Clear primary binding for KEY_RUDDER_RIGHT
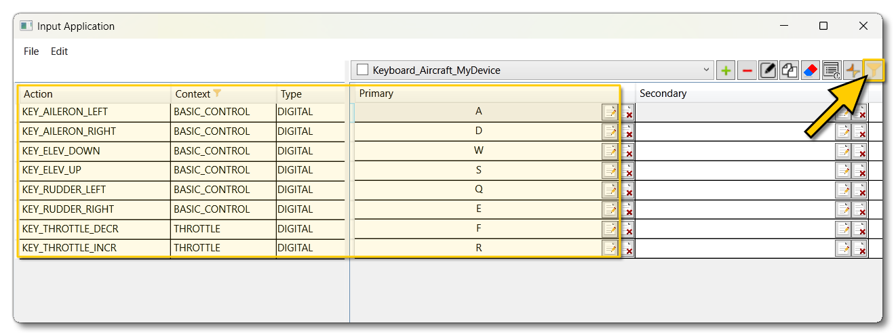 click(627, 210)
